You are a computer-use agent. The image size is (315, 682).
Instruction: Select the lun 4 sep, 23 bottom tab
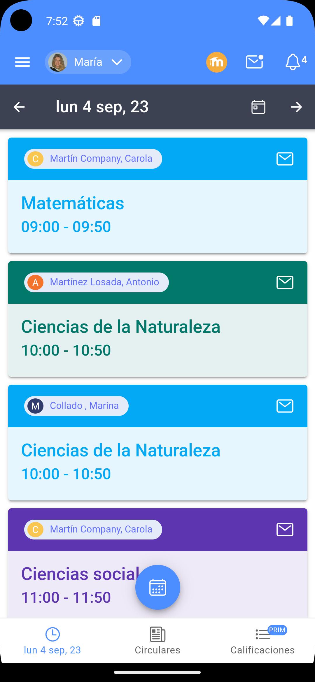point(52,641)
